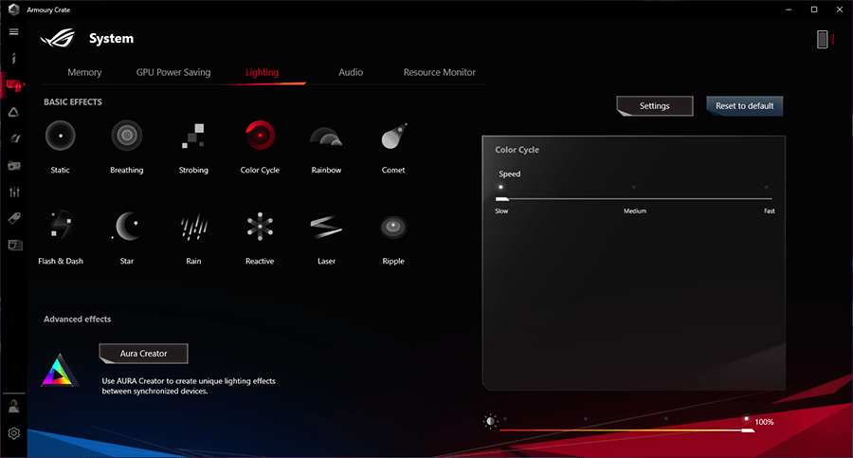Open the Resource Monitor tab
853x458 pixels.
(x=440, y=72)
